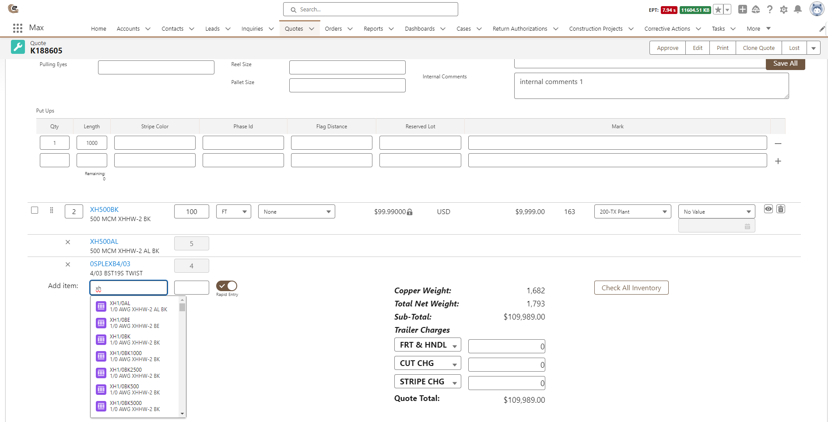Open the calendar icon in the date field

[x=747, y=226]
